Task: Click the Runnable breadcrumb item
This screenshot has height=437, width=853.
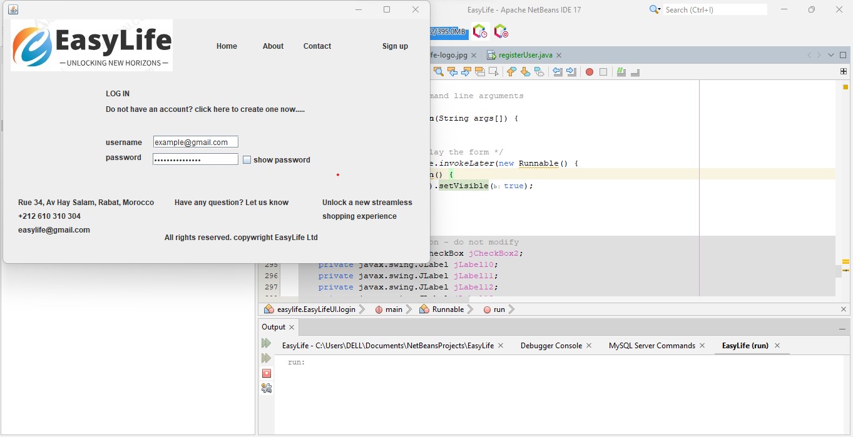Action: pos(447,309)
